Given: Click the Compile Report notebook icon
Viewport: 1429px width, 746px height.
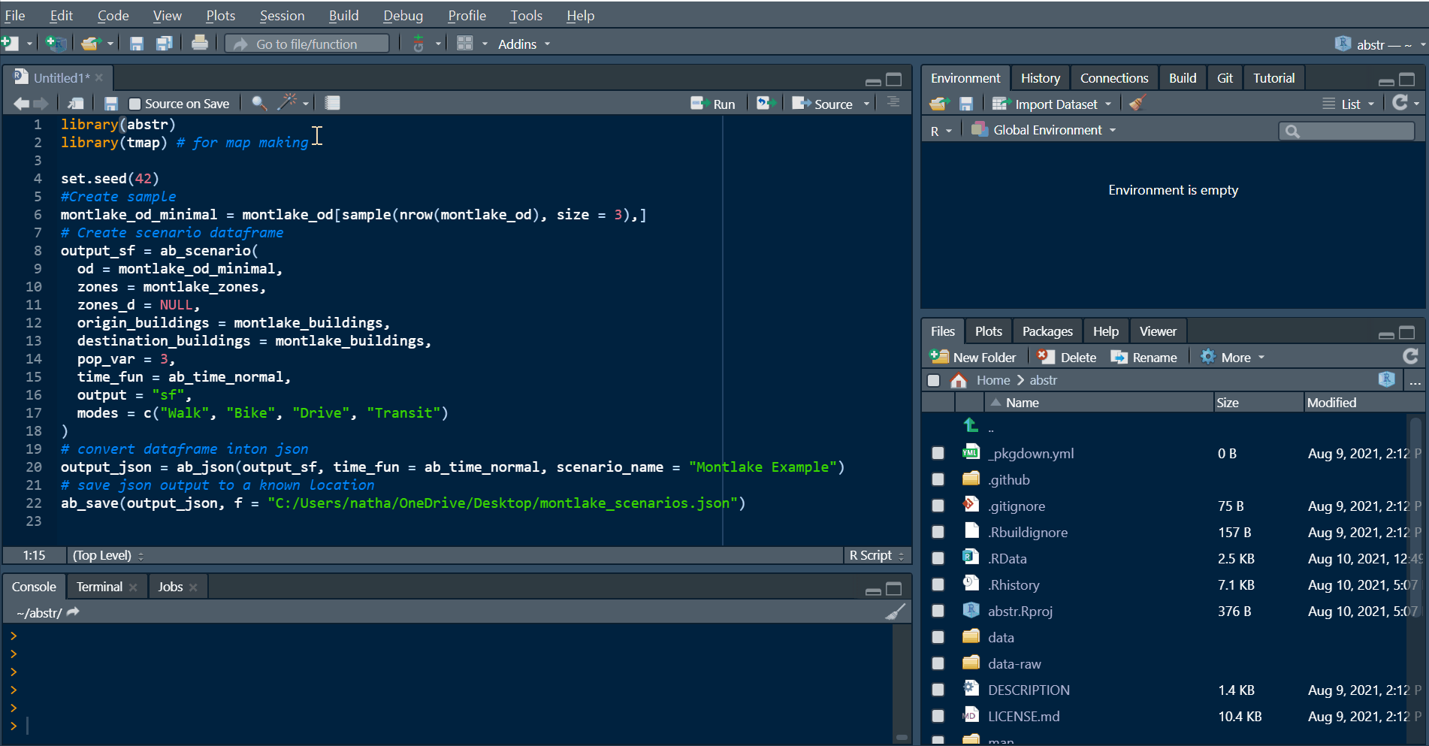Looking at the screenshot, I should (332, 103).
